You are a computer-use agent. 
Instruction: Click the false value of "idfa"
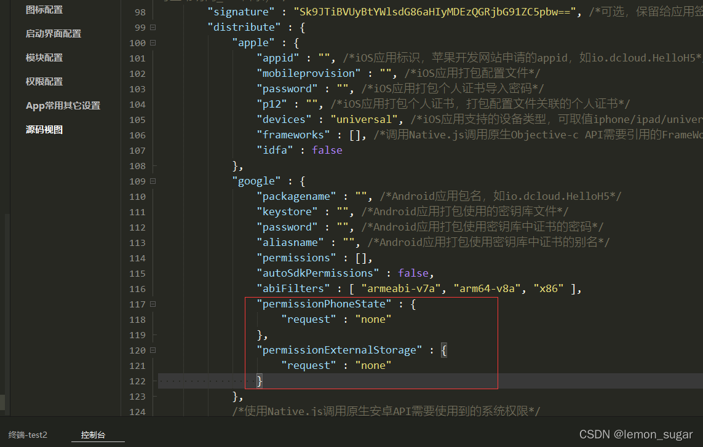[x=327, y=150]
